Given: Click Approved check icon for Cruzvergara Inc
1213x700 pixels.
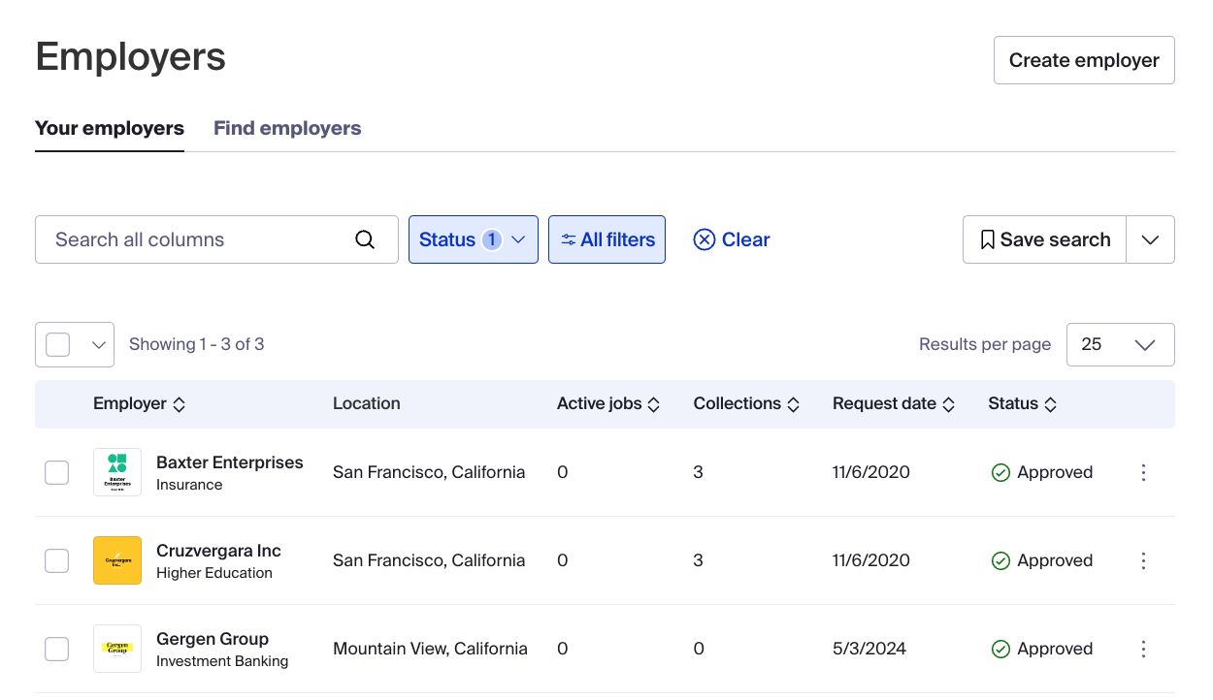Looking at the screenshot, I should tap(1000, 560).
